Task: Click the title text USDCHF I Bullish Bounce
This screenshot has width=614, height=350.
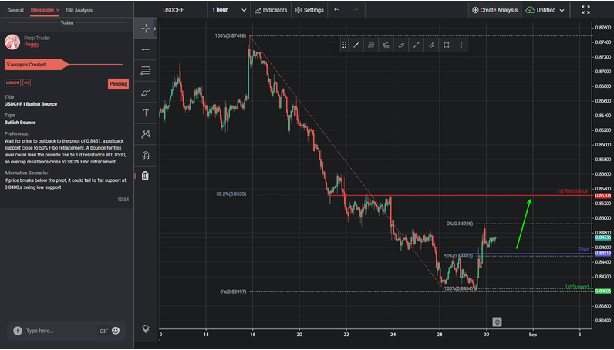Action: [x=31, y=104]
